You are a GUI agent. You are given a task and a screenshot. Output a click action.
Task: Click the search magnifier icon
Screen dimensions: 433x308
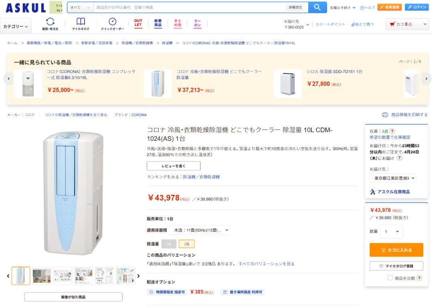(x=317, y=7)
